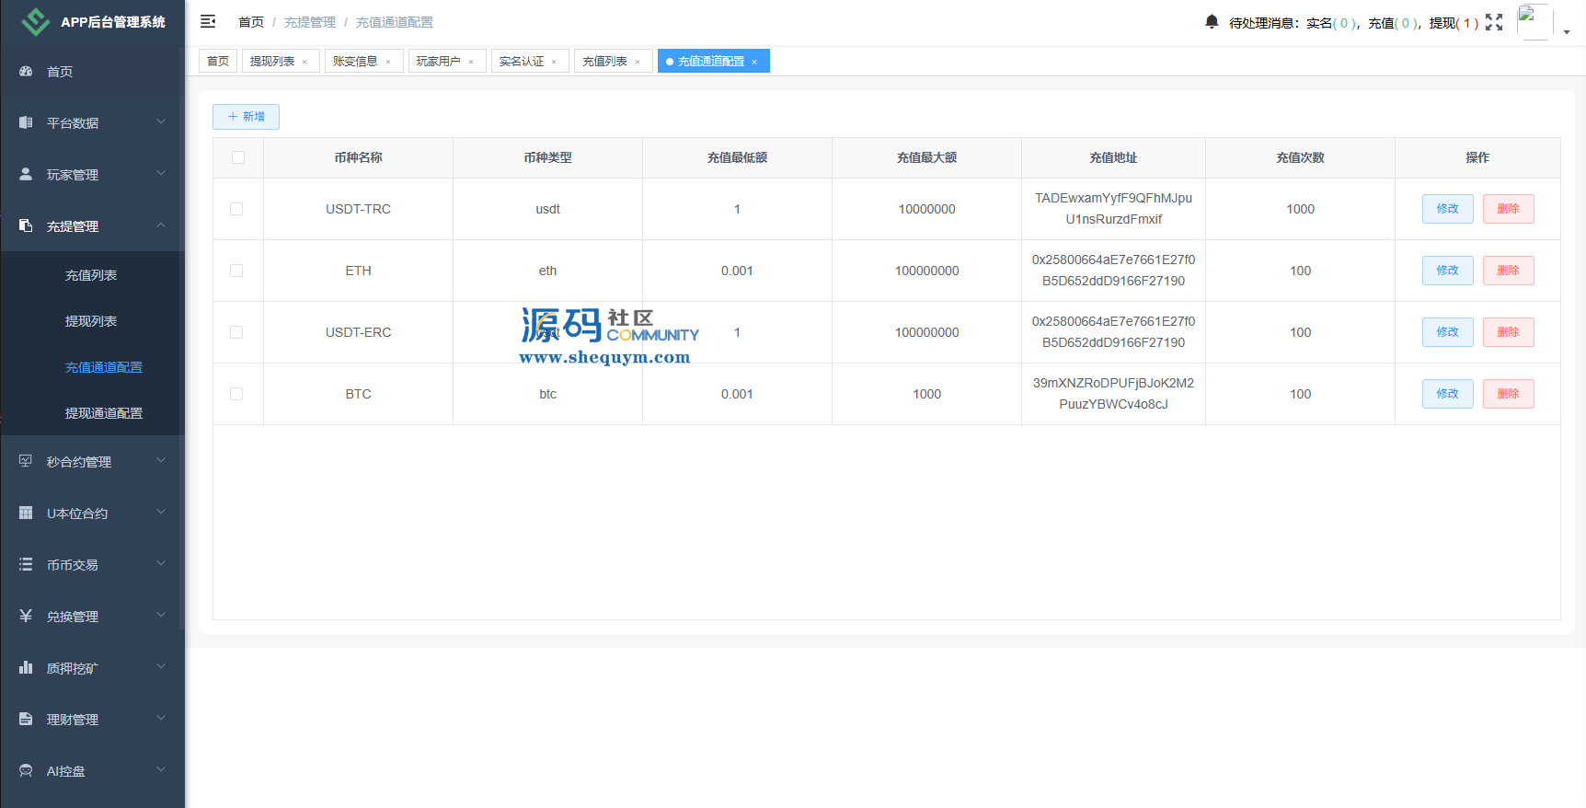Click the 玩家管理 user icon
The height and width of the screenshot is (808, 1586).
point(26,174)
